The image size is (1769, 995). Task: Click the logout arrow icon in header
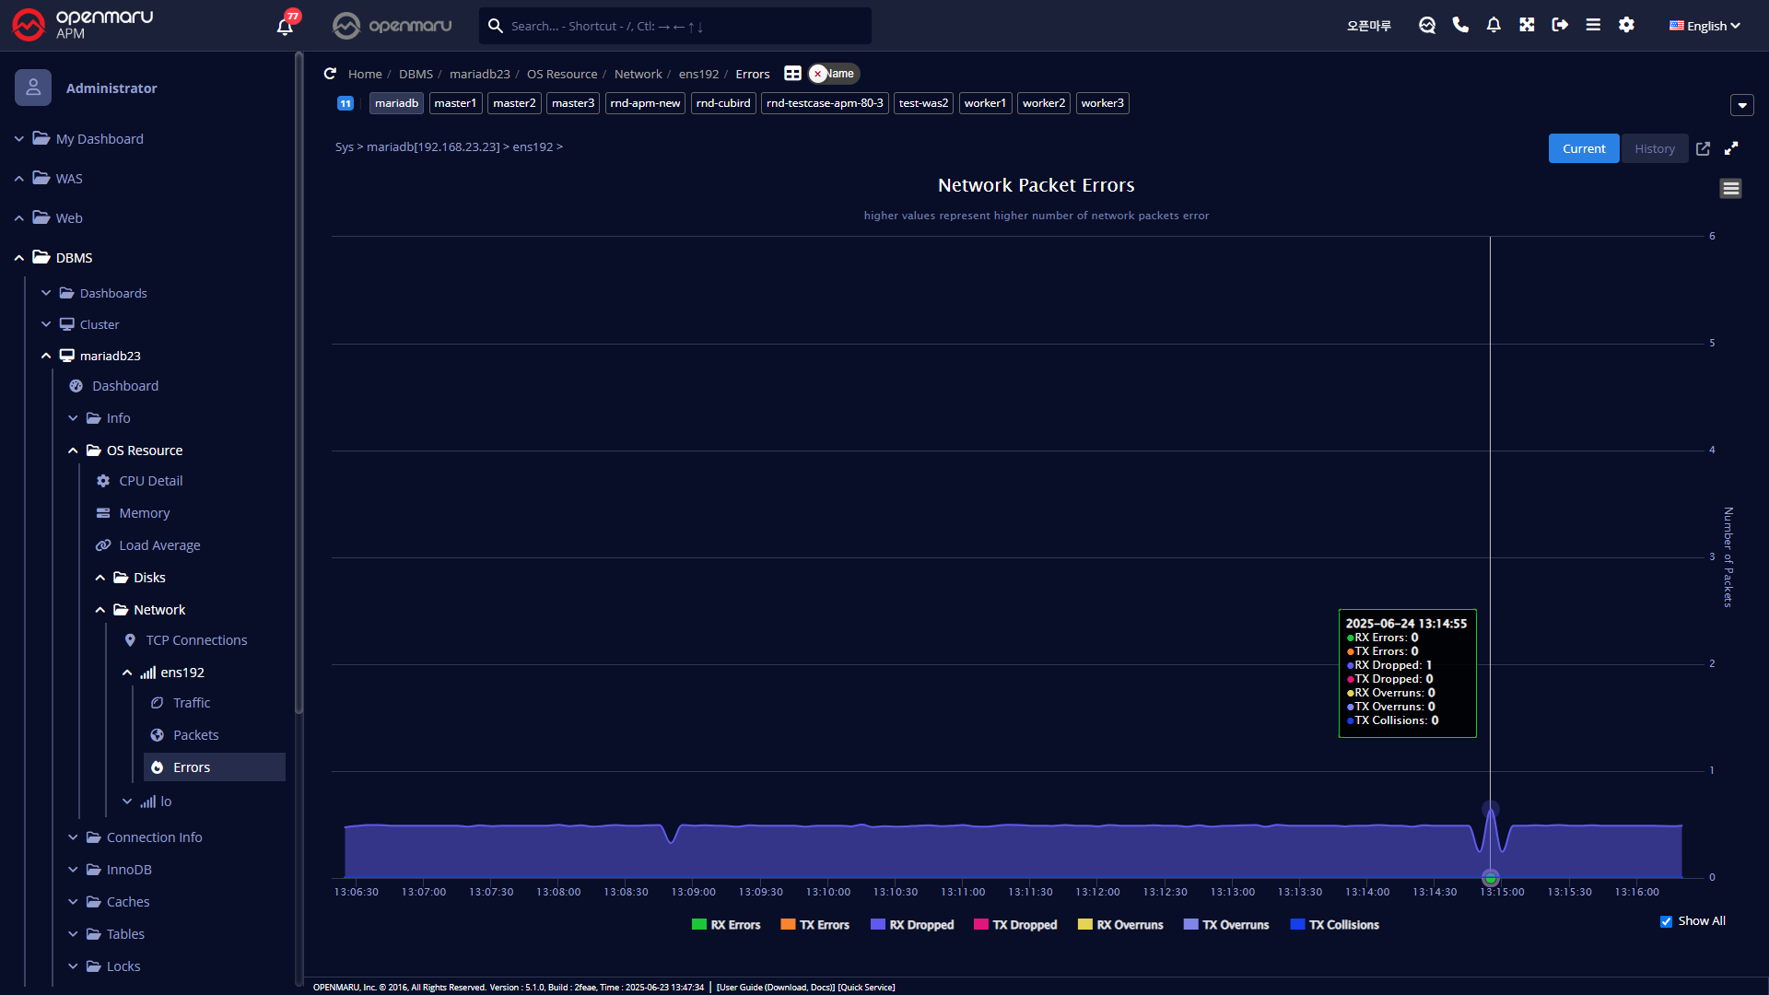click(x=1560, y=25)
